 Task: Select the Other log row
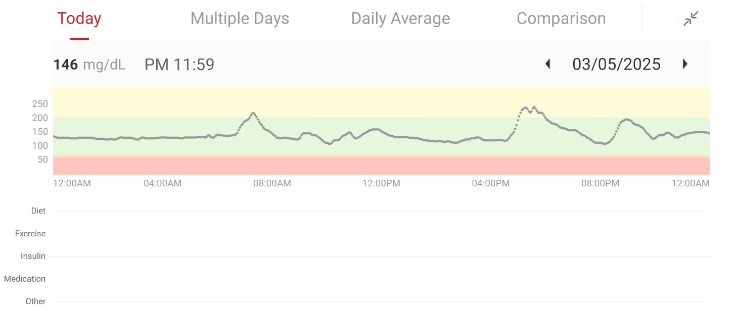(379, 301)
